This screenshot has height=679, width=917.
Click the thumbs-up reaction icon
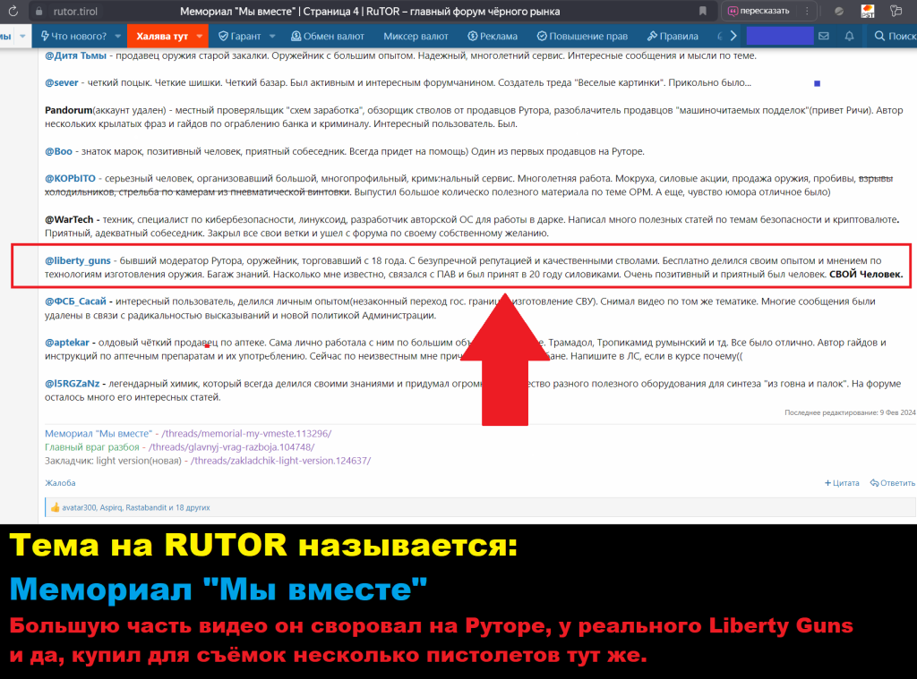click(55, 507)
